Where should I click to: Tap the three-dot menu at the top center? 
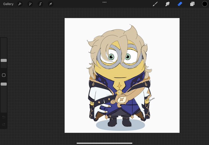104,2
